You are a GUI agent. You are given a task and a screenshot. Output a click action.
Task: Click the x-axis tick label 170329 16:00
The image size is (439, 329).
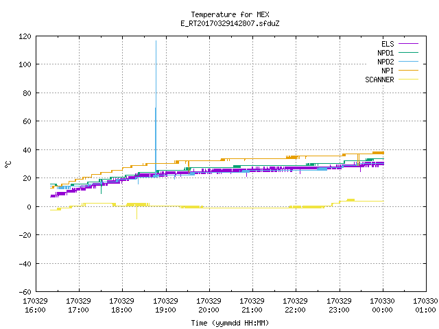(35, 306)
